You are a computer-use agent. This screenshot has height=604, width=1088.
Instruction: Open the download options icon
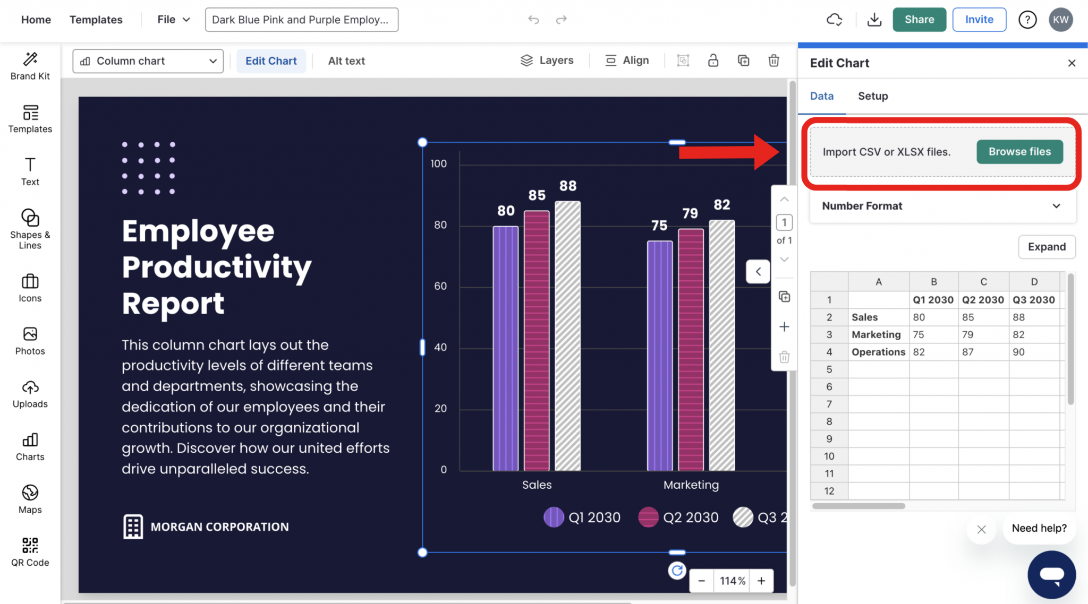point(874,19)
